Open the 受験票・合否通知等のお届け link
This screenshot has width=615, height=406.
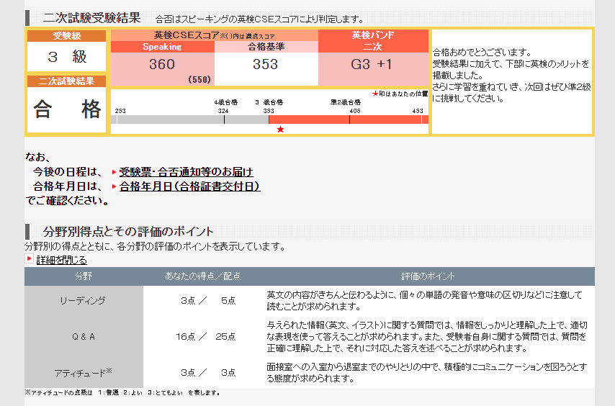click(x=186, y=172)
